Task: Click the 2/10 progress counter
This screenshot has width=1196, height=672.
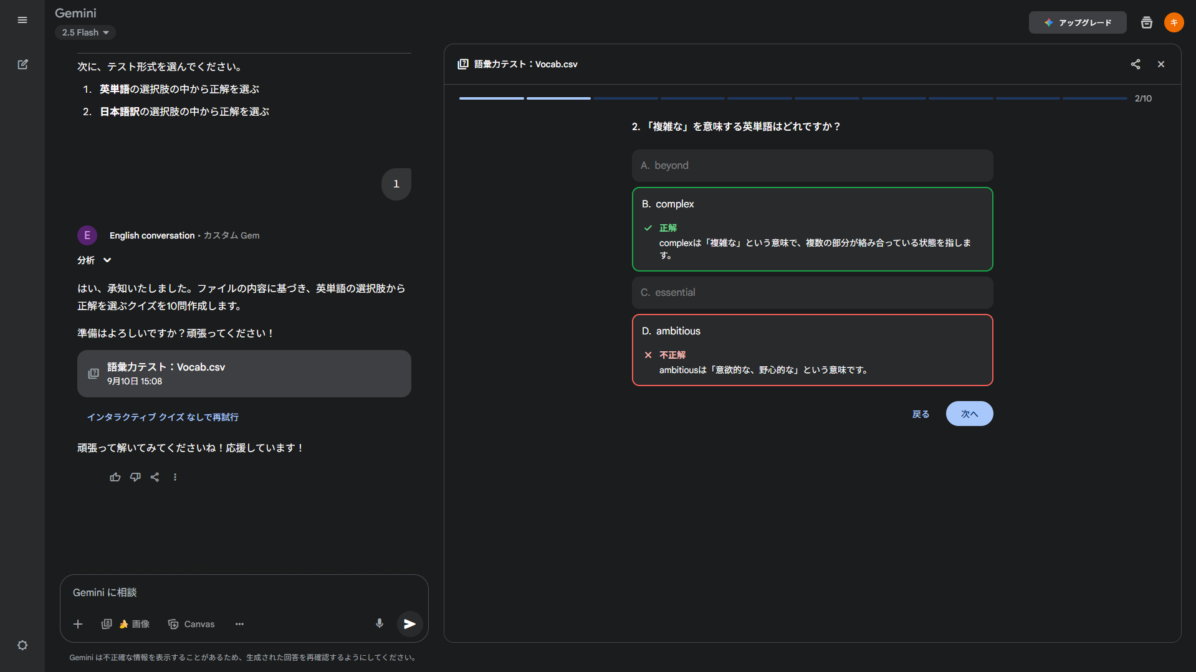Action: tap(1143, 98)
